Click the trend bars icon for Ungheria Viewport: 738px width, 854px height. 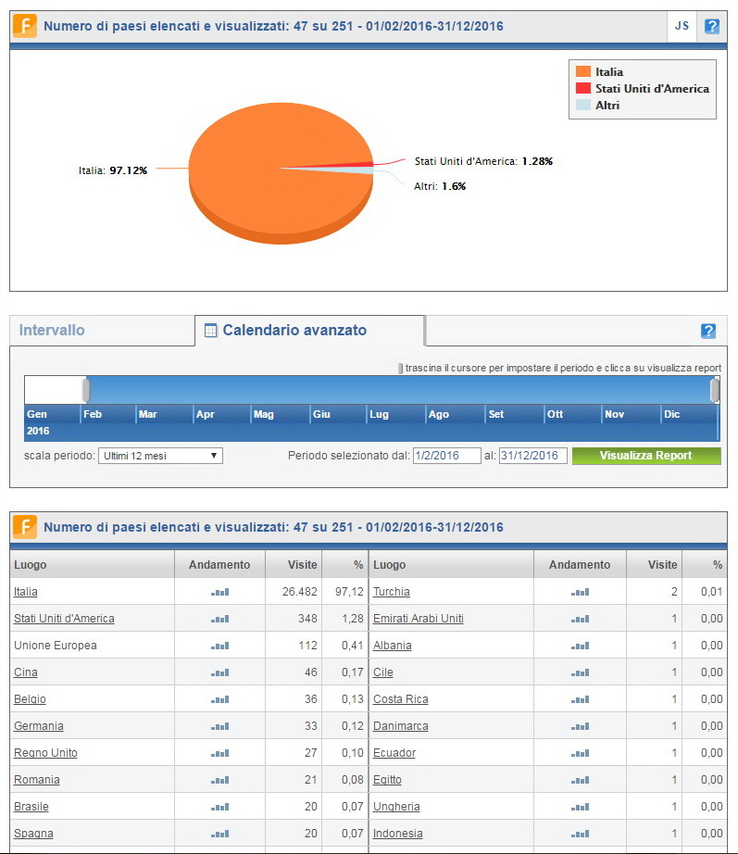point(580,807)
